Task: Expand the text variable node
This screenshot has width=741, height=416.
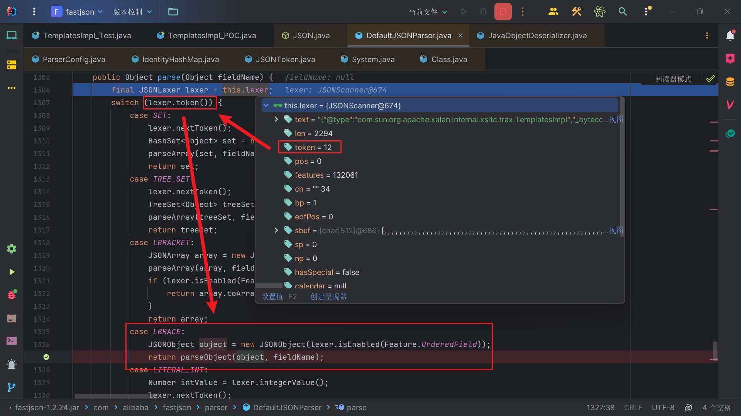Action: [276, 119]
